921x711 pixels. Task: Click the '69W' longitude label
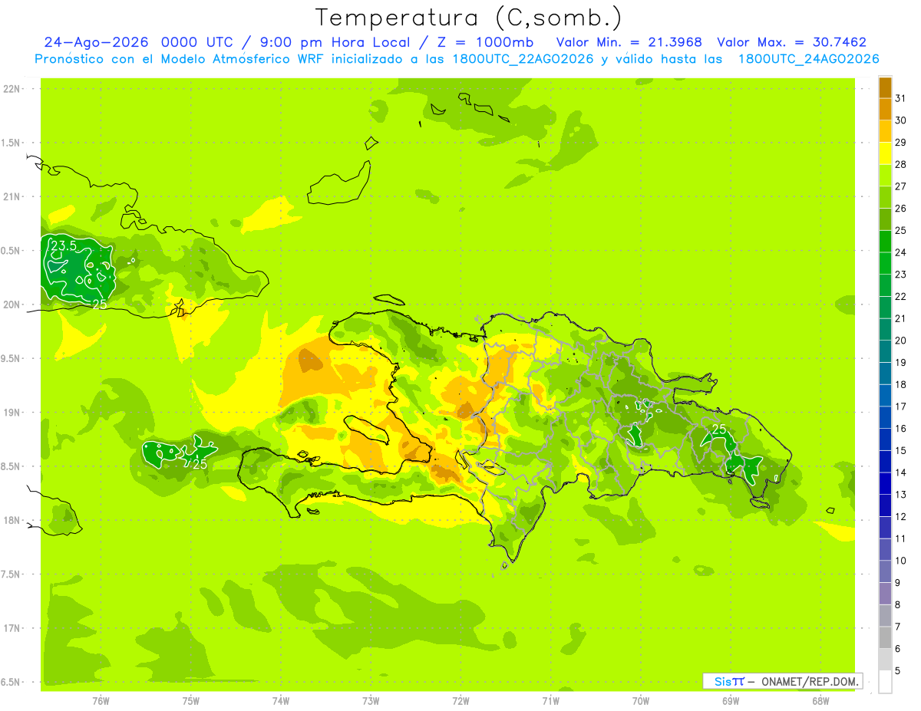click(731, 700)
